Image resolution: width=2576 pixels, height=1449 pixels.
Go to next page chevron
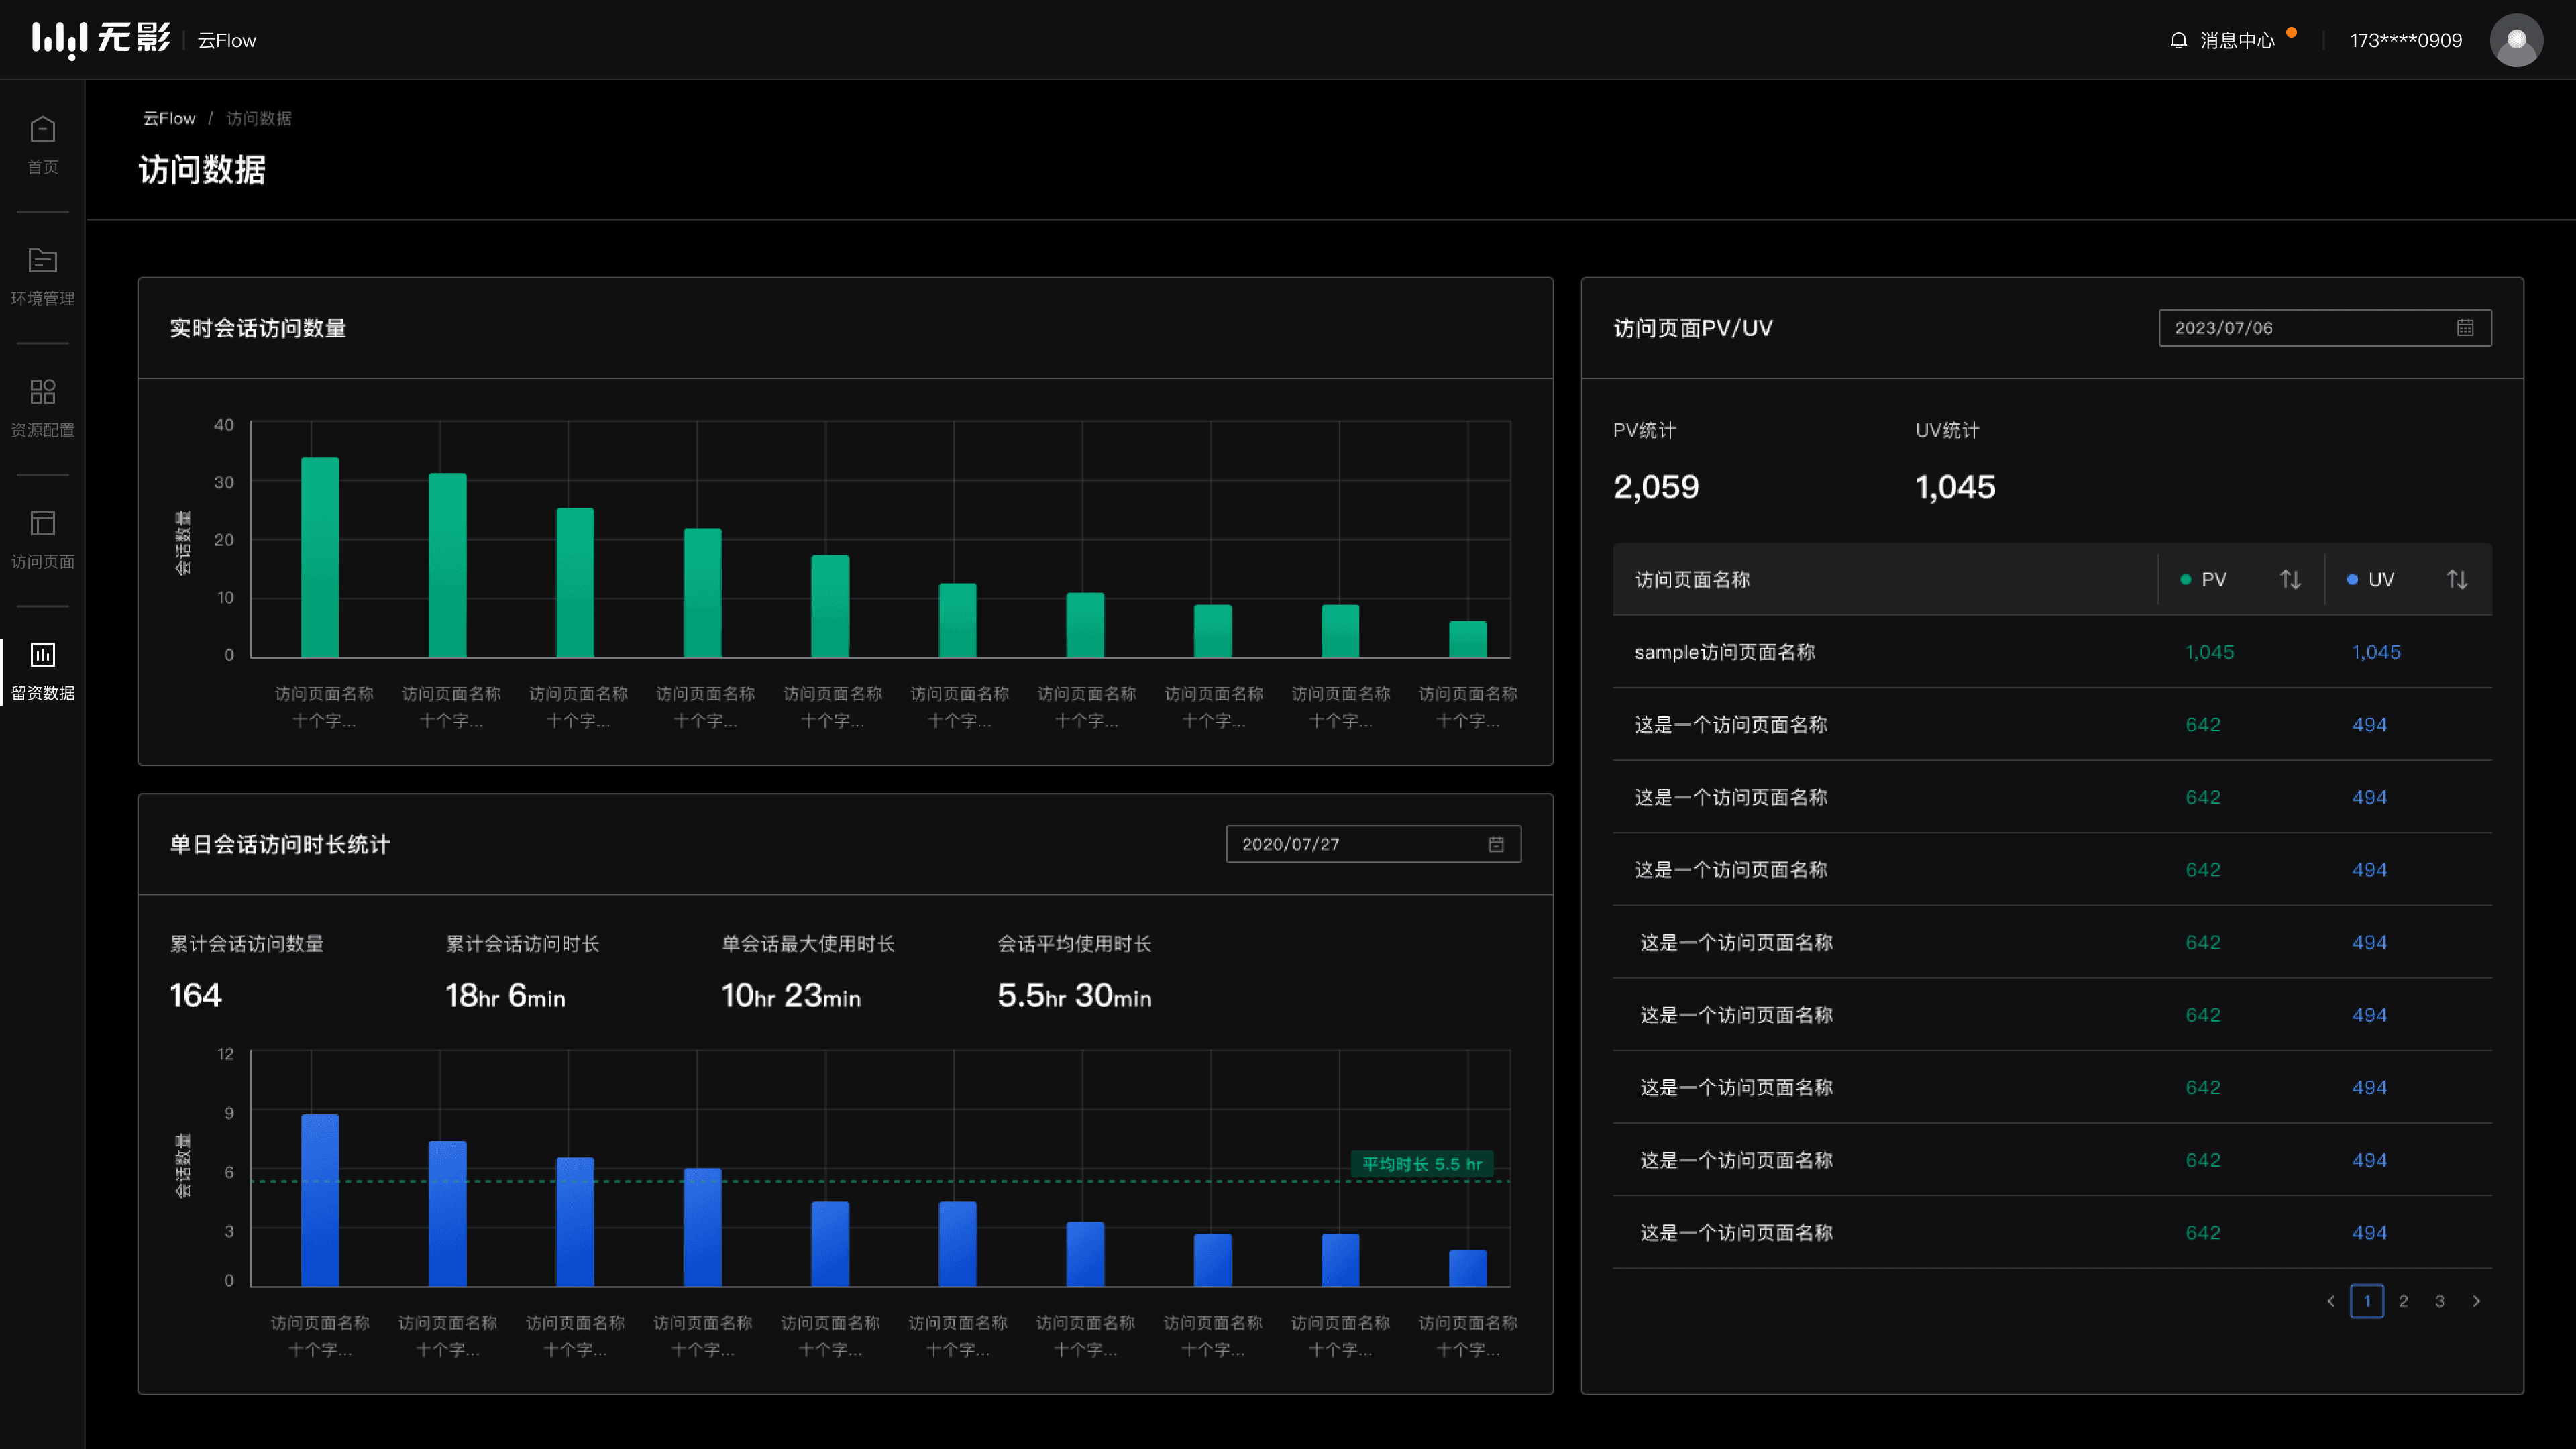[x=2476, y=1301]
